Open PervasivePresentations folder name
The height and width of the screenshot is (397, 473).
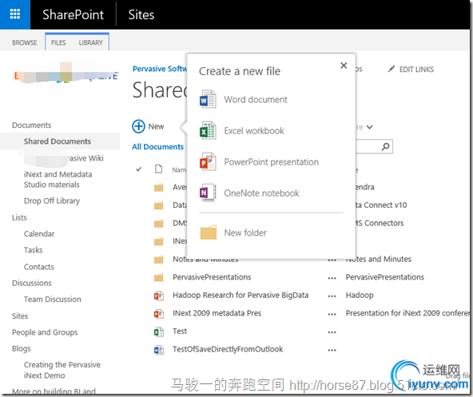coord(212,277)
